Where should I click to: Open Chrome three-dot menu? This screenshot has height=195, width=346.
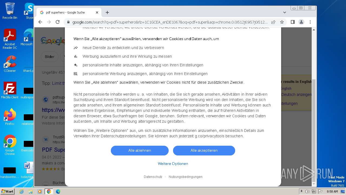coord(310,22)
